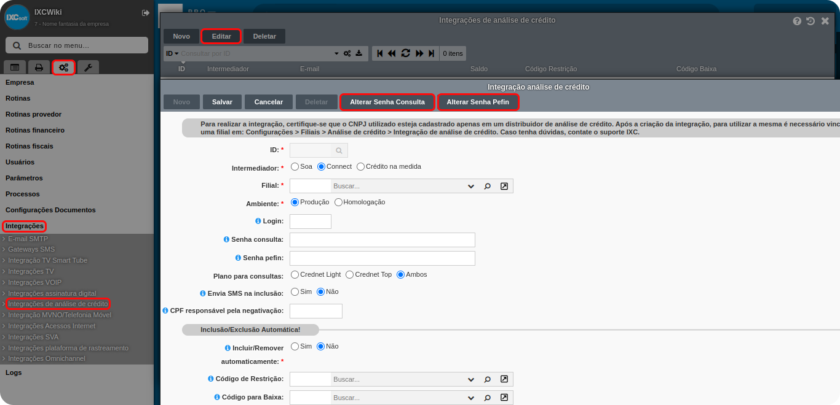Expand the Filial dropdown chevron

[x=471, y=186]
